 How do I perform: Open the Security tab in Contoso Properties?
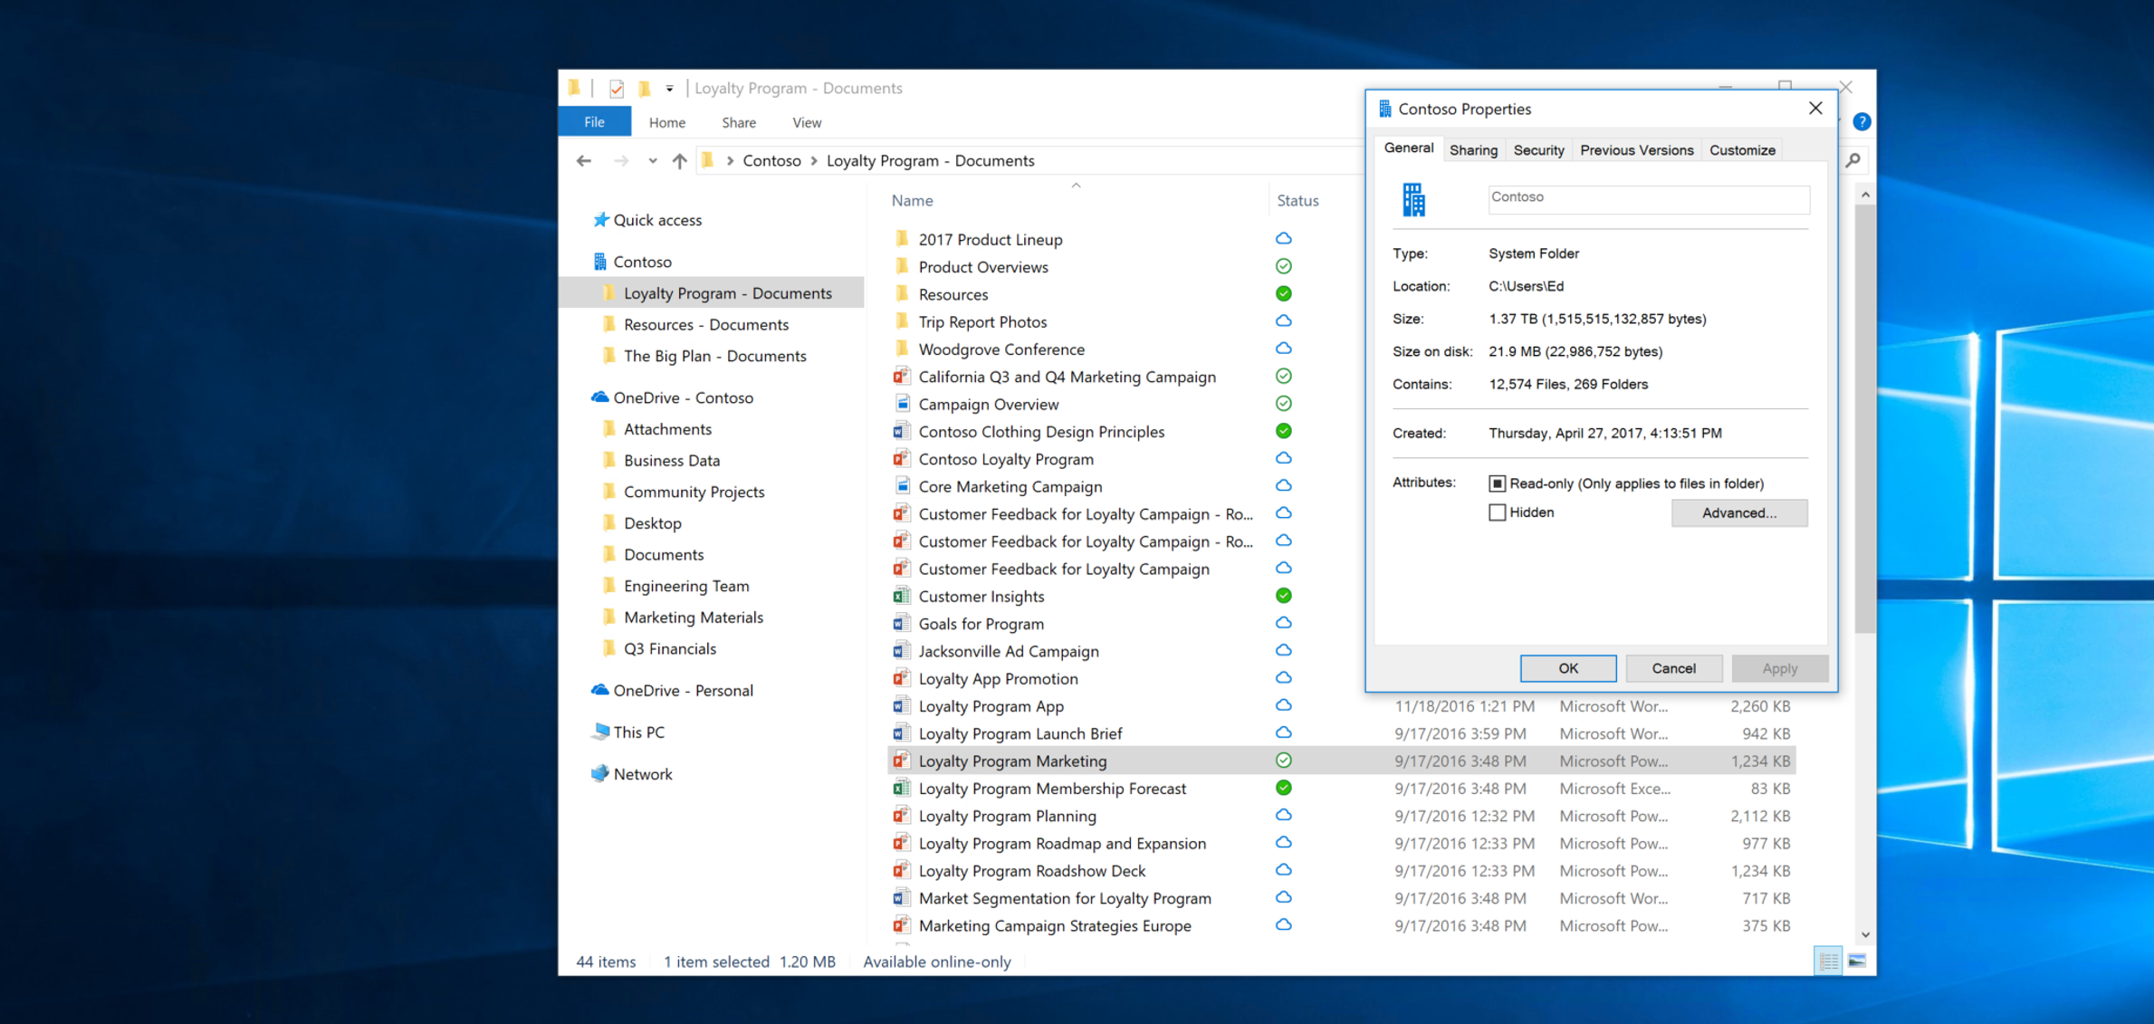click(1538, 149)
